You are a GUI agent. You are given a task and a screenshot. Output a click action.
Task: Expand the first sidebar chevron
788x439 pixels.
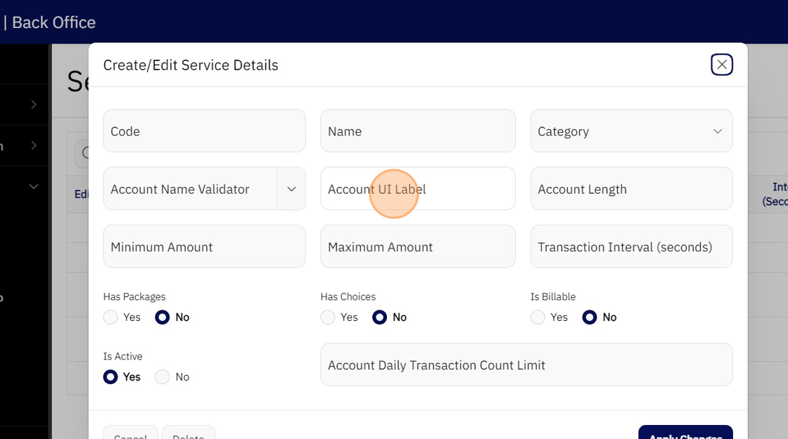(34, 105)
